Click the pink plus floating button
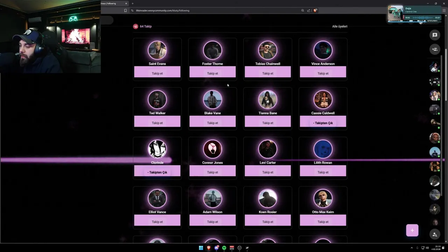This screenshot has width=448, height=252. click(x=412, y=230)
